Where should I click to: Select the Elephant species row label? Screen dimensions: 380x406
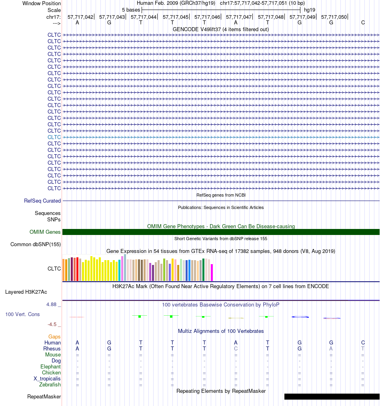pos(50,367)
